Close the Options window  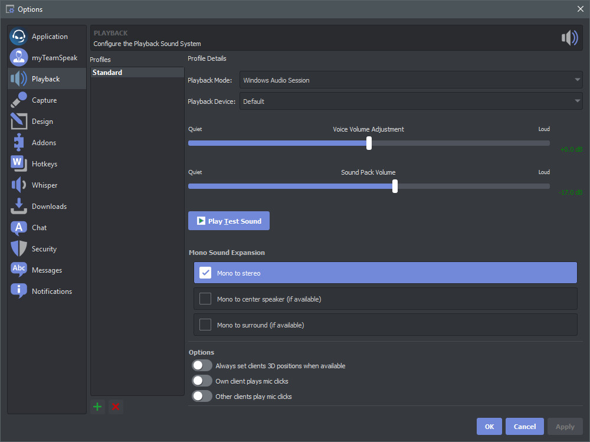tap(581, 9)
